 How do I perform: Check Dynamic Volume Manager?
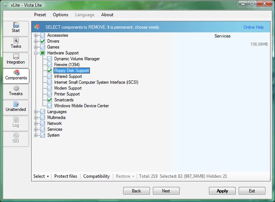click(x=50, y=59)
